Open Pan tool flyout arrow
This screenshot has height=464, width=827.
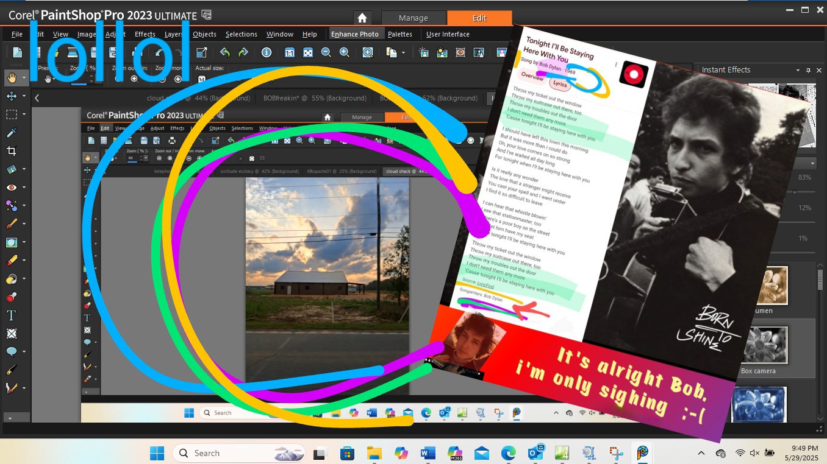coord(24,78)
